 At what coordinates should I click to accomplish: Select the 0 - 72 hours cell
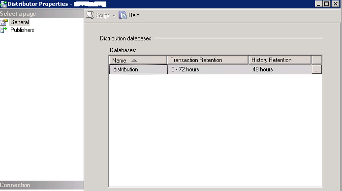tap(208, 69)
